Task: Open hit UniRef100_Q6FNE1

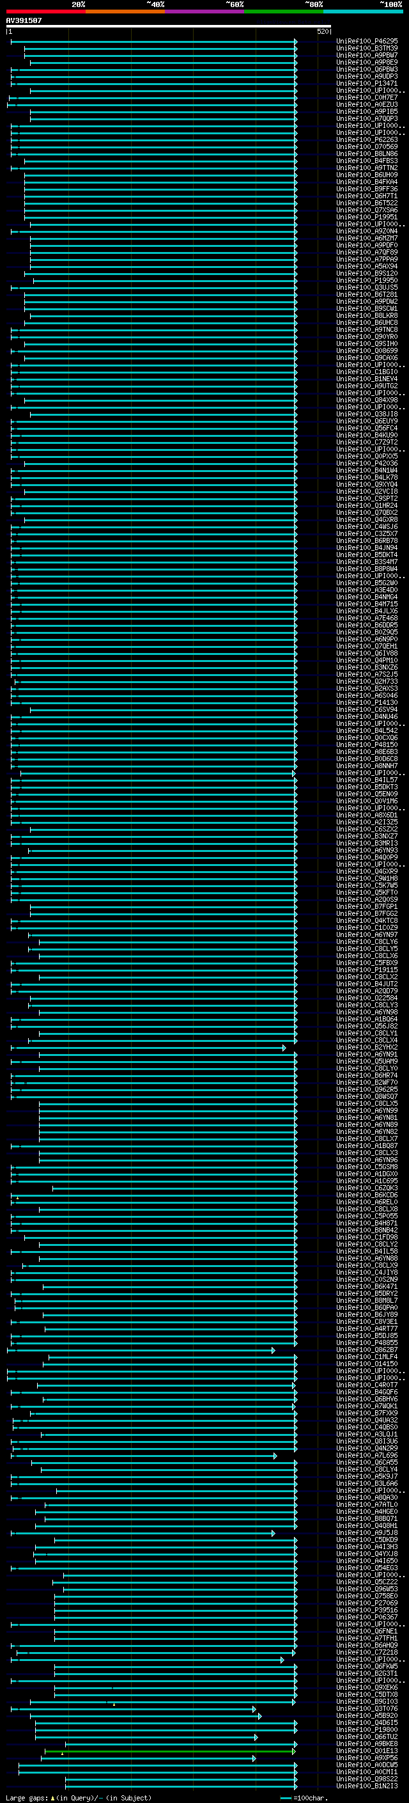Action: [367, 1631]
